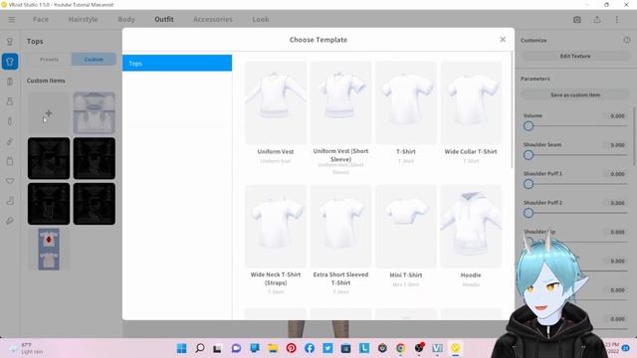
Task: Click Save as custom item button
Action: tap(575, 94)
